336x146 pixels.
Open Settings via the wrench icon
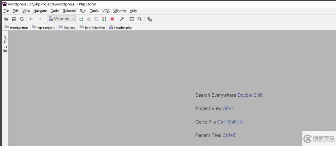pyautogui.click(x=122, y=19)
